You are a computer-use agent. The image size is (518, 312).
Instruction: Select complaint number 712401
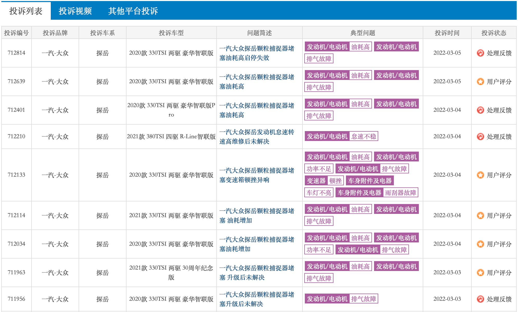pyautogui.click(x=16, y=110)
